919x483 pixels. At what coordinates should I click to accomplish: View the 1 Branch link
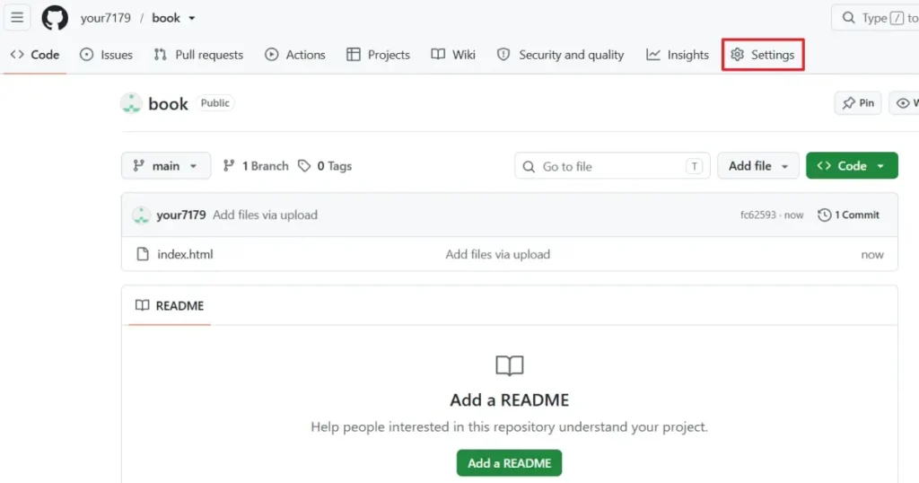(x=256, y=166)
